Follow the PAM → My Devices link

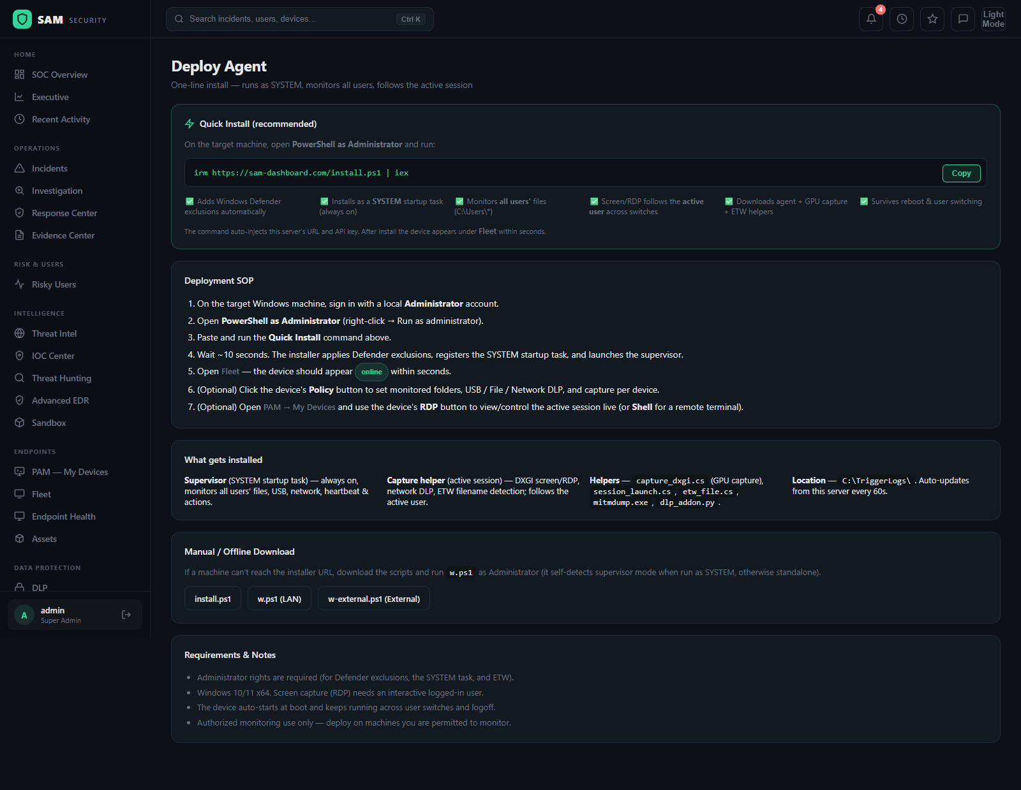pos(299,407)
